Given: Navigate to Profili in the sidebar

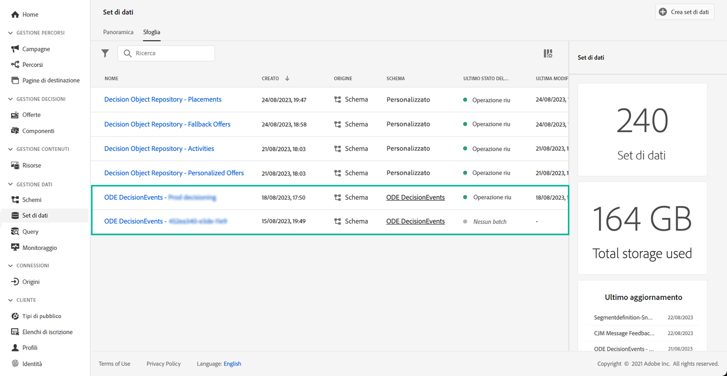Looking at the screenshot, I should click(x=30, y=348).
